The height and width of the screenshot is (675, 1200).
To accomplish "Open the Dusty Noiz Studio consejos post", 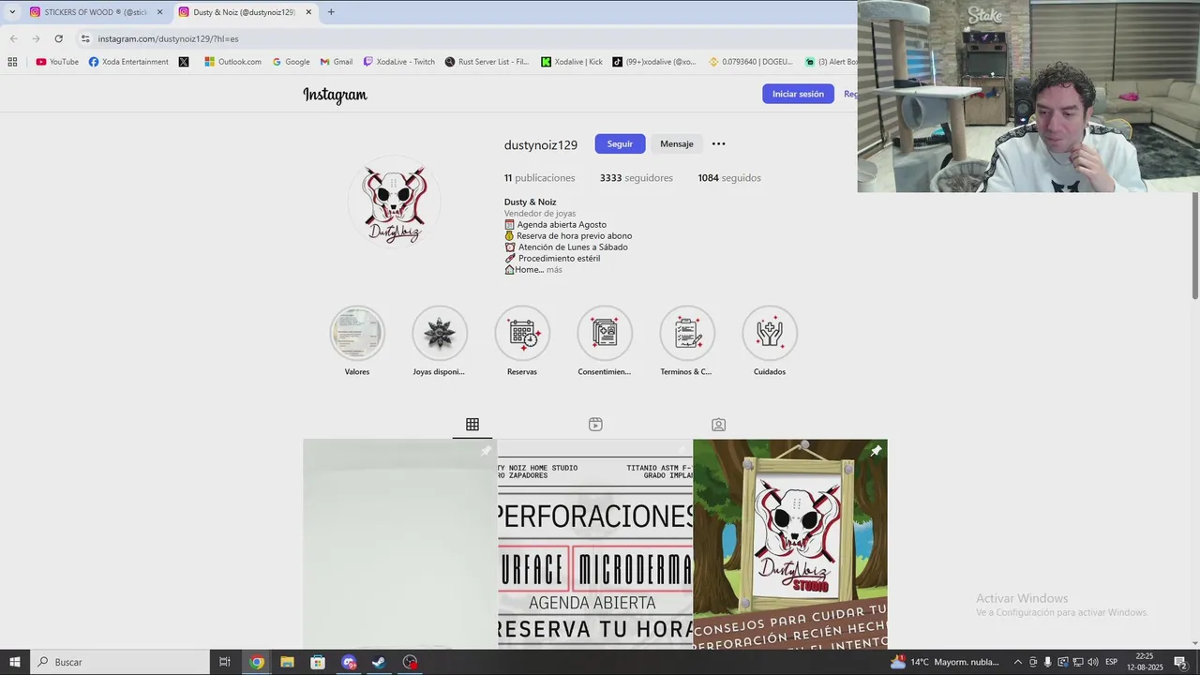I will 790,544.
